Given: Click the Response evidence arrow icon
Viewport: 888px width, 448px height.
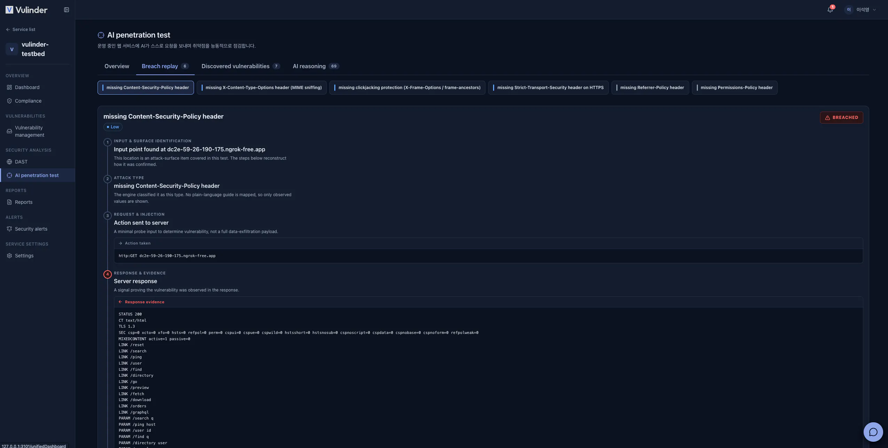Looking at the screenshot, I should pos(120,302).
